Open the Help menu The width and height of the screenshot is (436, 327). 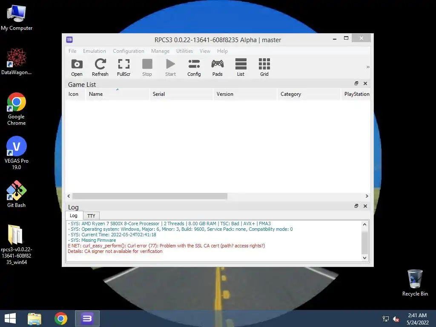222,51
